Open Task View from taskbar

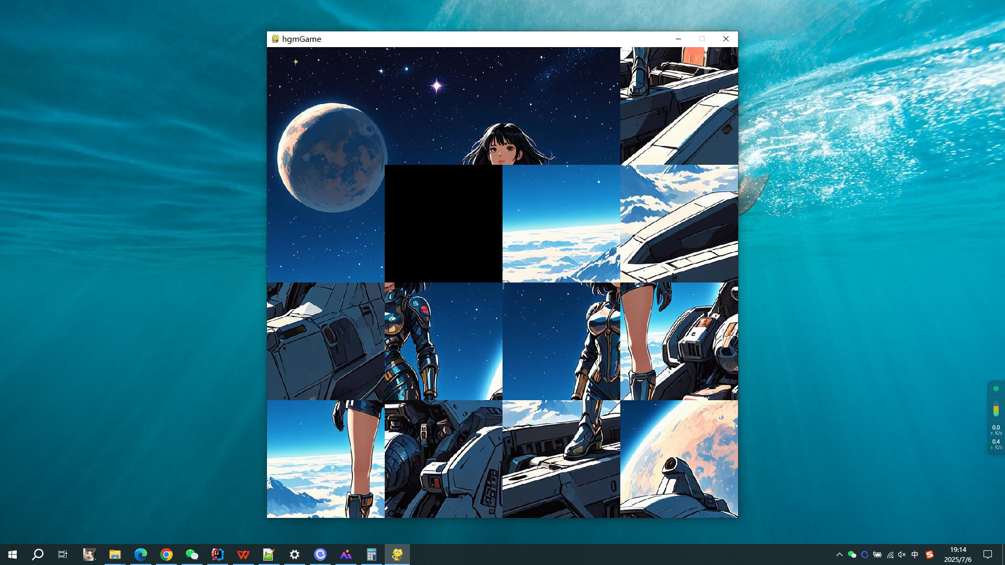(63, 555)
